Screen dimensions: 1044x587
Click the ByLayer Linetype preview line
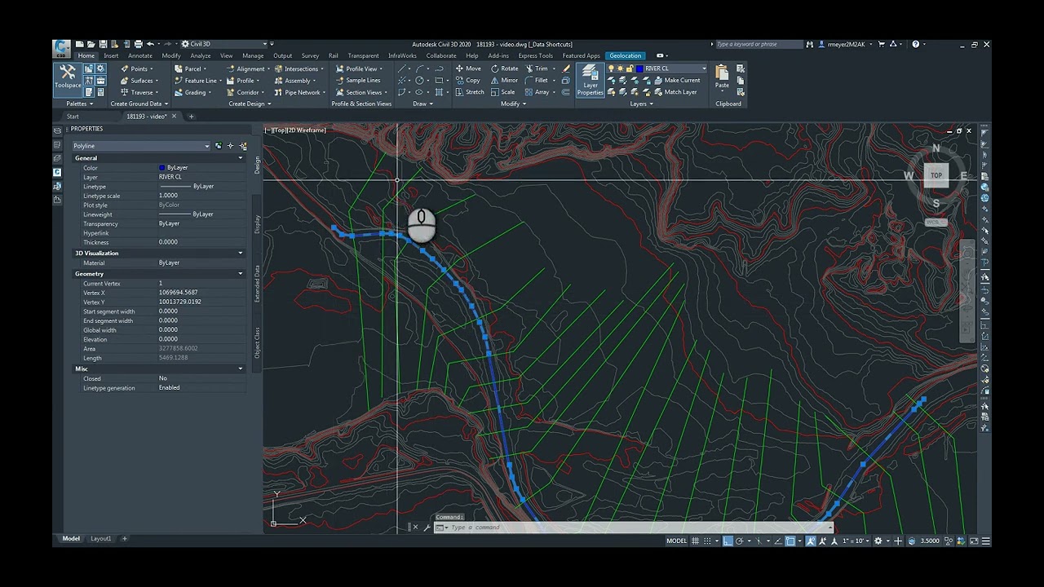[175, 186]
